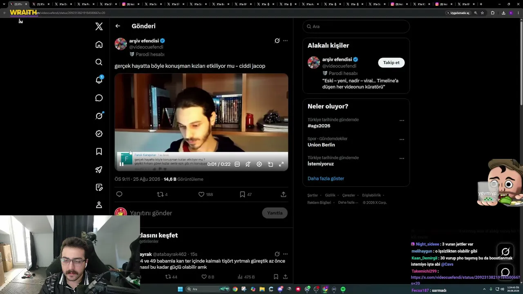523x294 pixels.
Task: Open Messages chat bubble in sidebar
Action: [x=99, y=98]
